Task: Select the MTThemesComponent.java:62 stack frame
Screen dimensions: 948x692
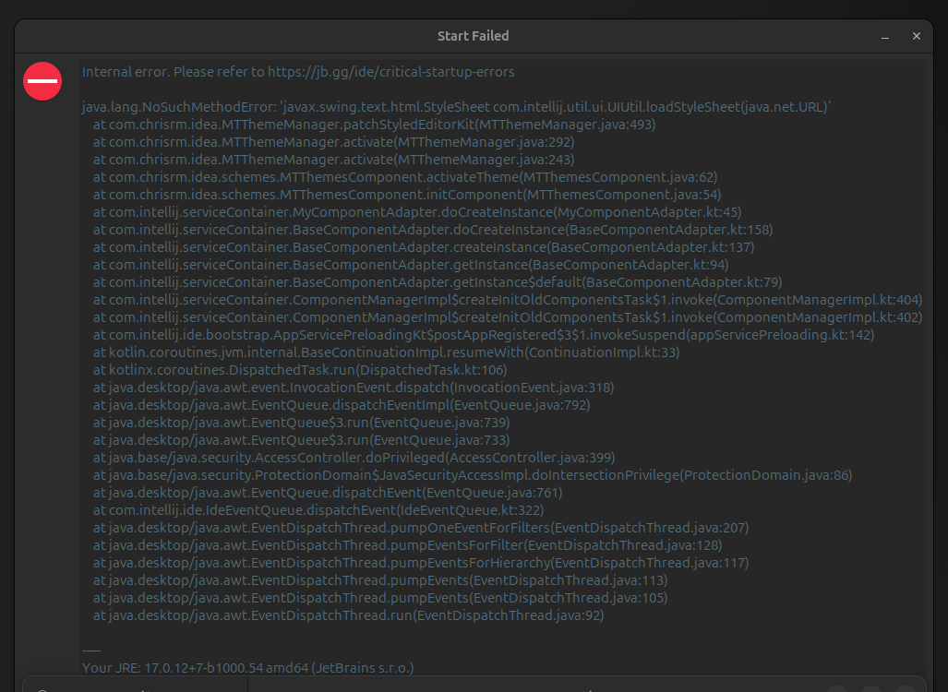Action: click(404, 176)
